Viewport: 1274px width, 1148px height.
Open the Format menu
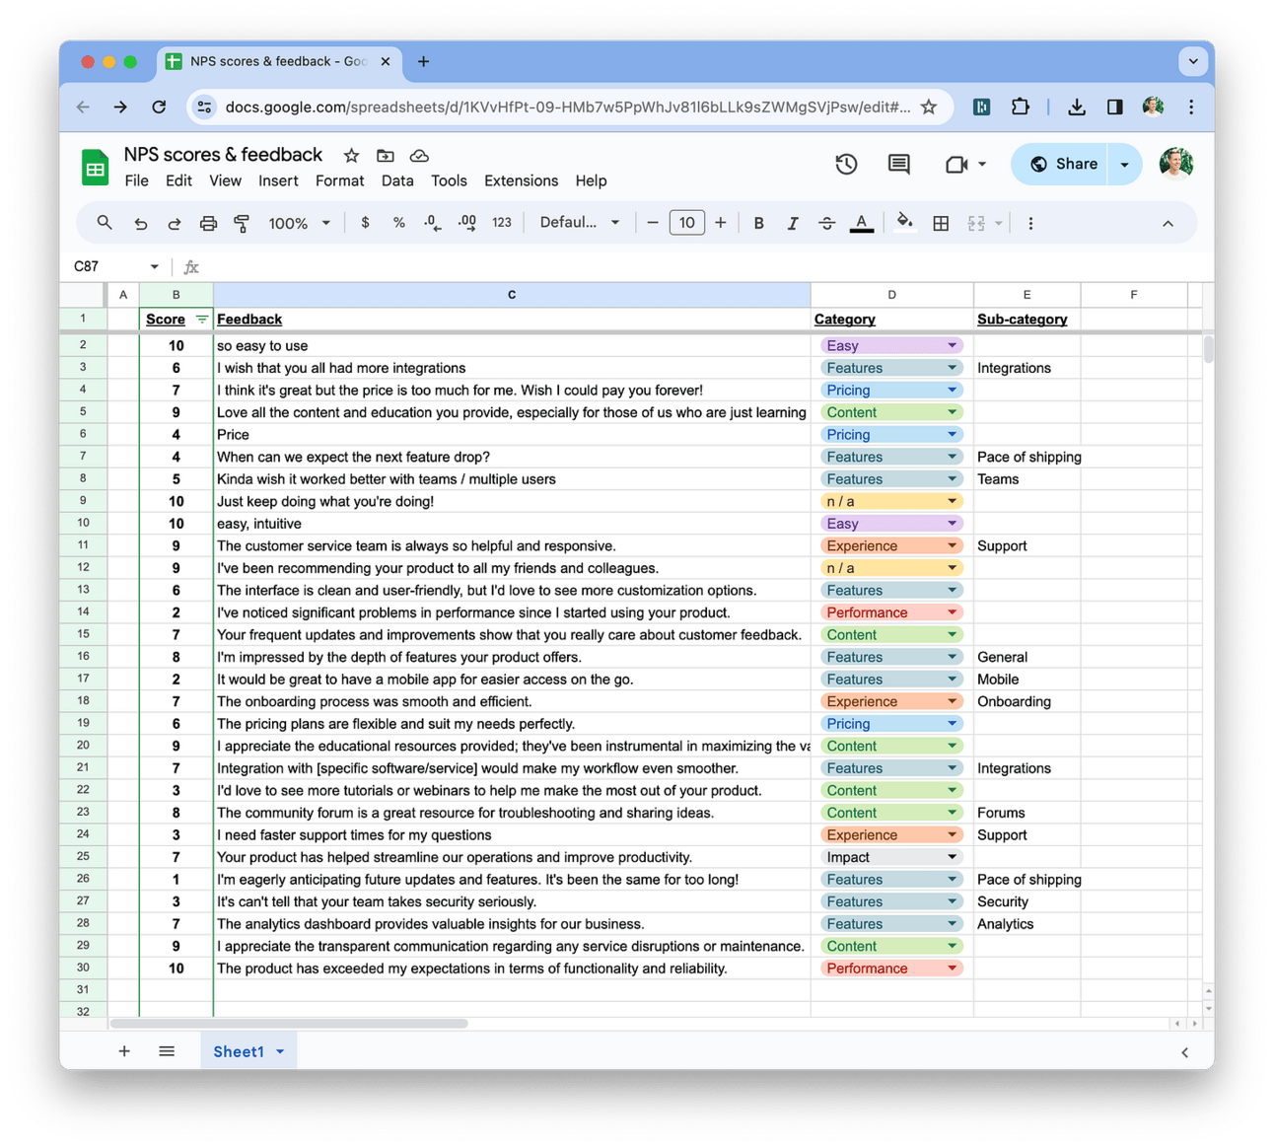tap(339, 181)
